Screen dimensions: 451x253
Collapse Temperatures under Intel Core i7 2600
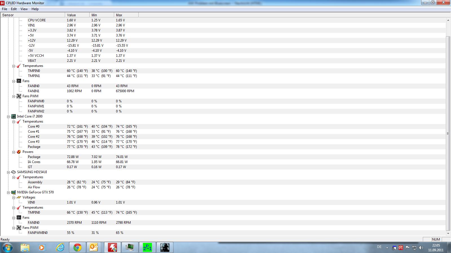[x=14, y=121]
